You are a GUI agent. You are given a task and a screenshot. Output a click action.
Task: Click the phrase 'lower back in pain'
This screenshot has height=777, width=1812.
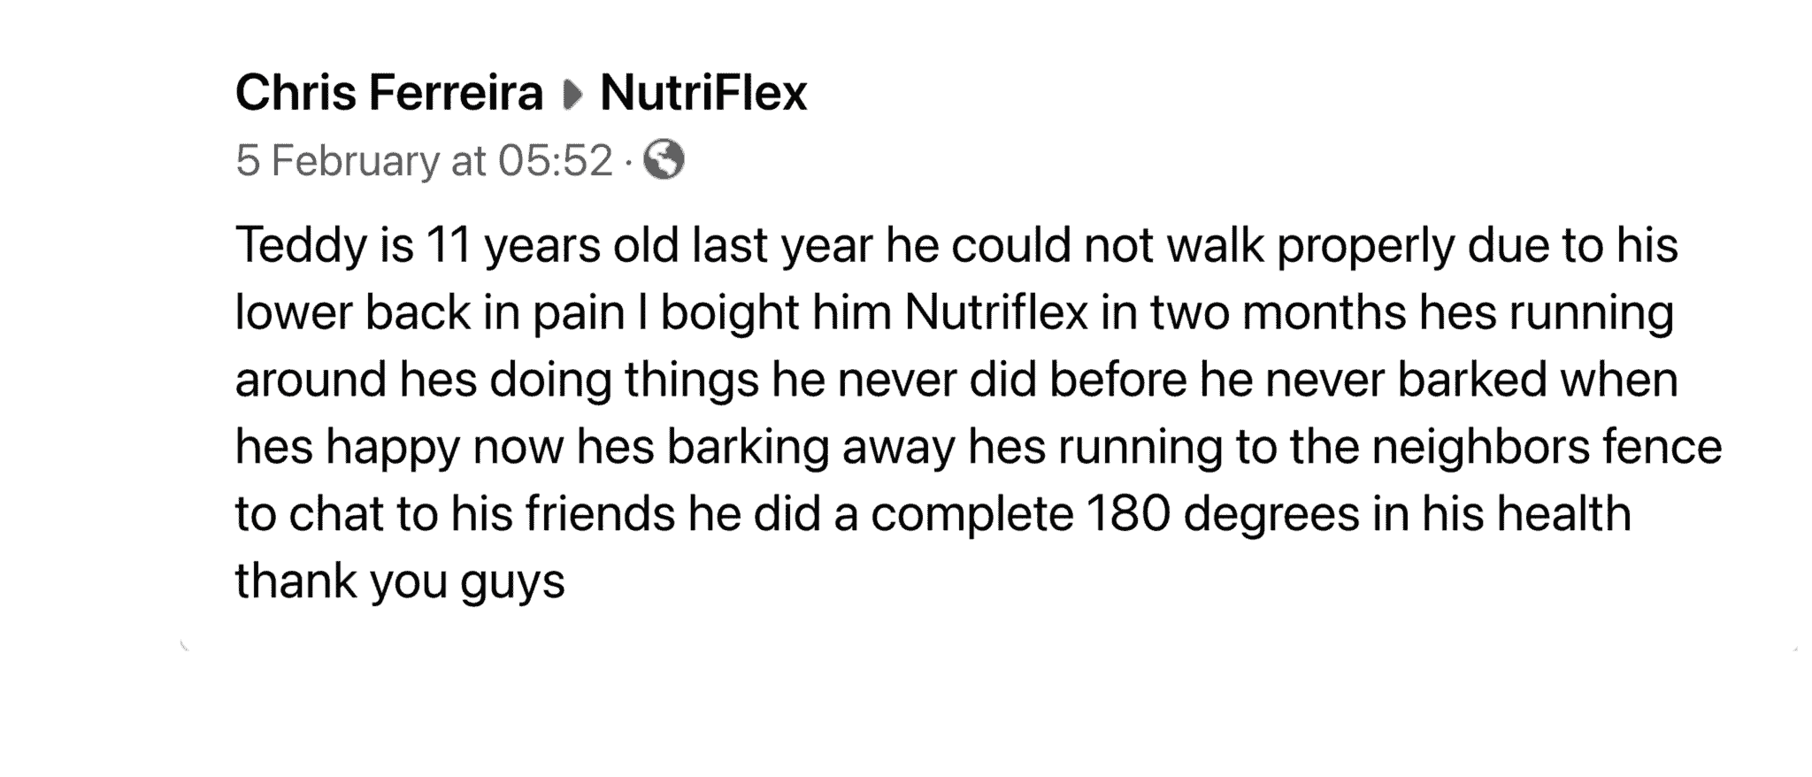tap(430, 312)
